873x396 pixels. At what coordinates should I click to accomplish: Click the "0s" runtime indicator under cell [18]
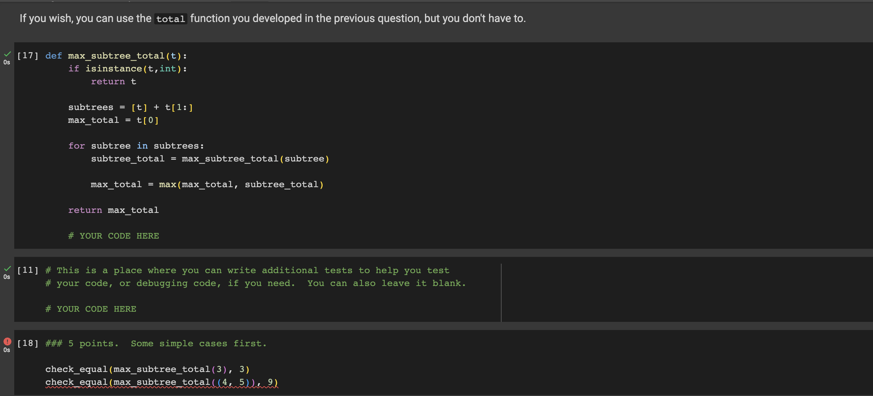[x=7, y=350]
